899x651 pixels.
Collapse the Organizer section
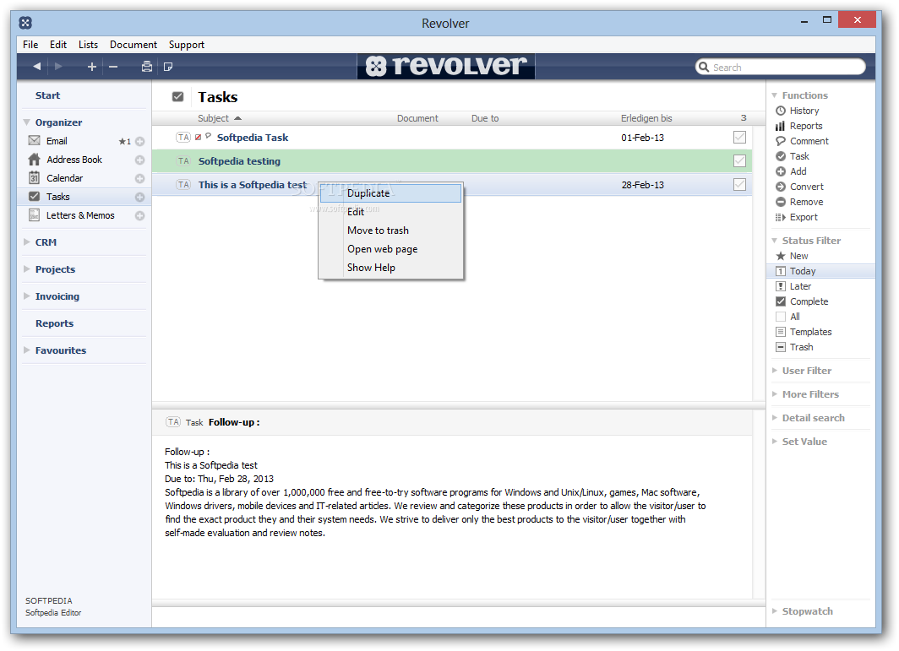pos(26,122)
